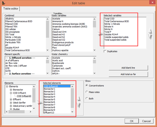This screenshot has height=127, width=157.
Task: Click move selected variable up arrow
Action: click(x=150, y=31)
